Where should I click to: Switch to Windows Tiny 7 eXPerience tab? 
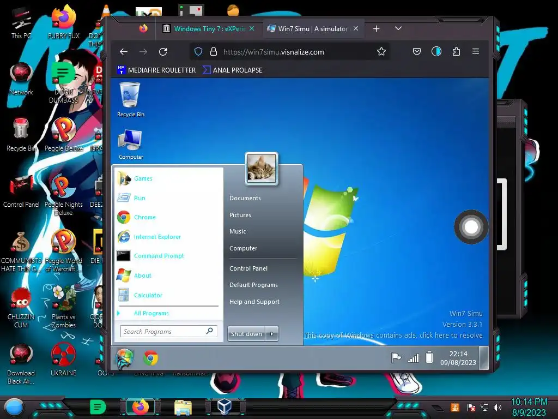point(209,29)
